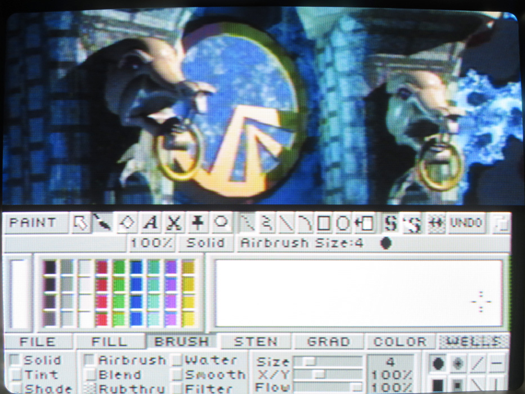
Task: Pick the top-row blue color swatch
Action: tap(136, 267)
